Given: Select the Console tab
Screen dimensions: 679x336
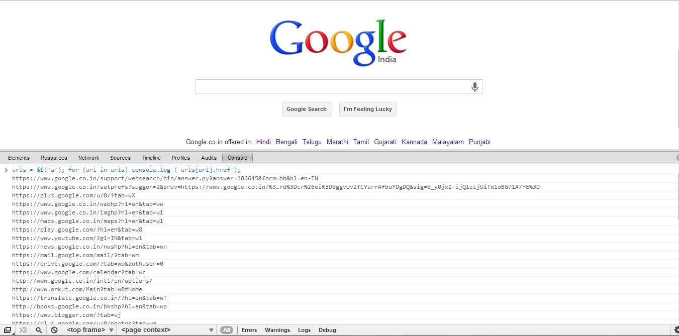Looking at the screenshot, I should (x=237, y=158).
